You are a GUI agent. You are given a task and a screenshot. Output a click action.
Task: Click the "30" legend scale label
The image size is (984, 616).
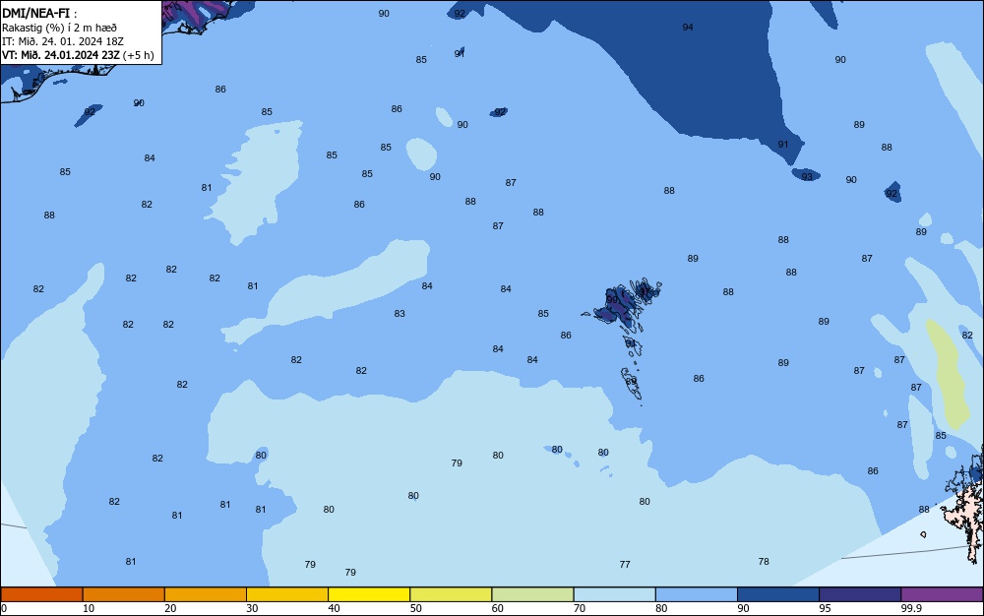point(252,608)
